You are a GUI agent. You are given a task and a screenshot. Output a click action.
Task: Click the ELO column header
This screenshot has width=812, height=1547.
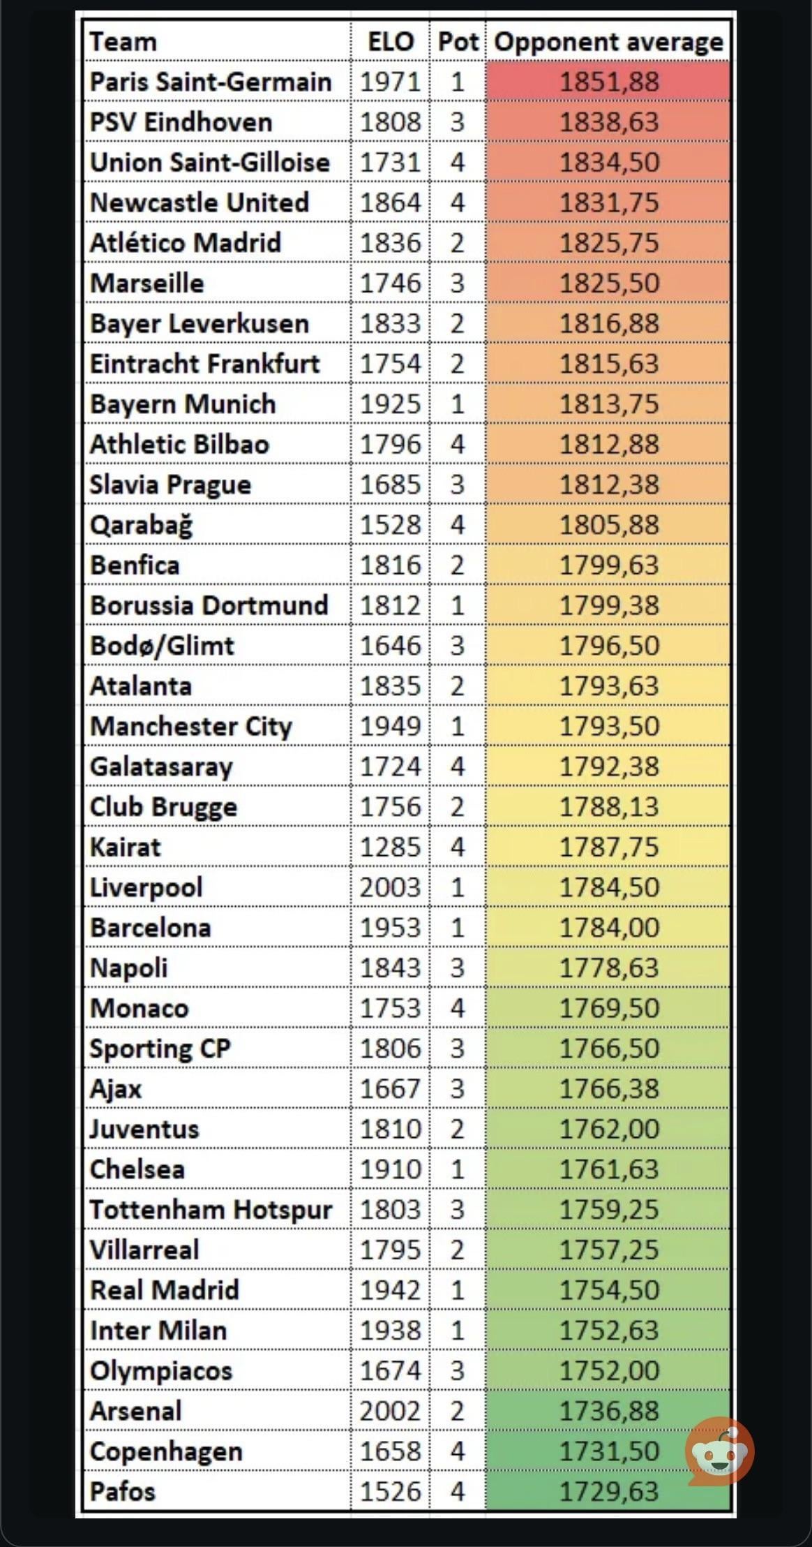(391, 42)
